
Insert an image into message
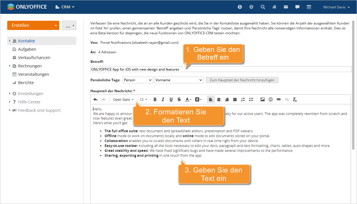pyautogui.click(x=263, y=99)
